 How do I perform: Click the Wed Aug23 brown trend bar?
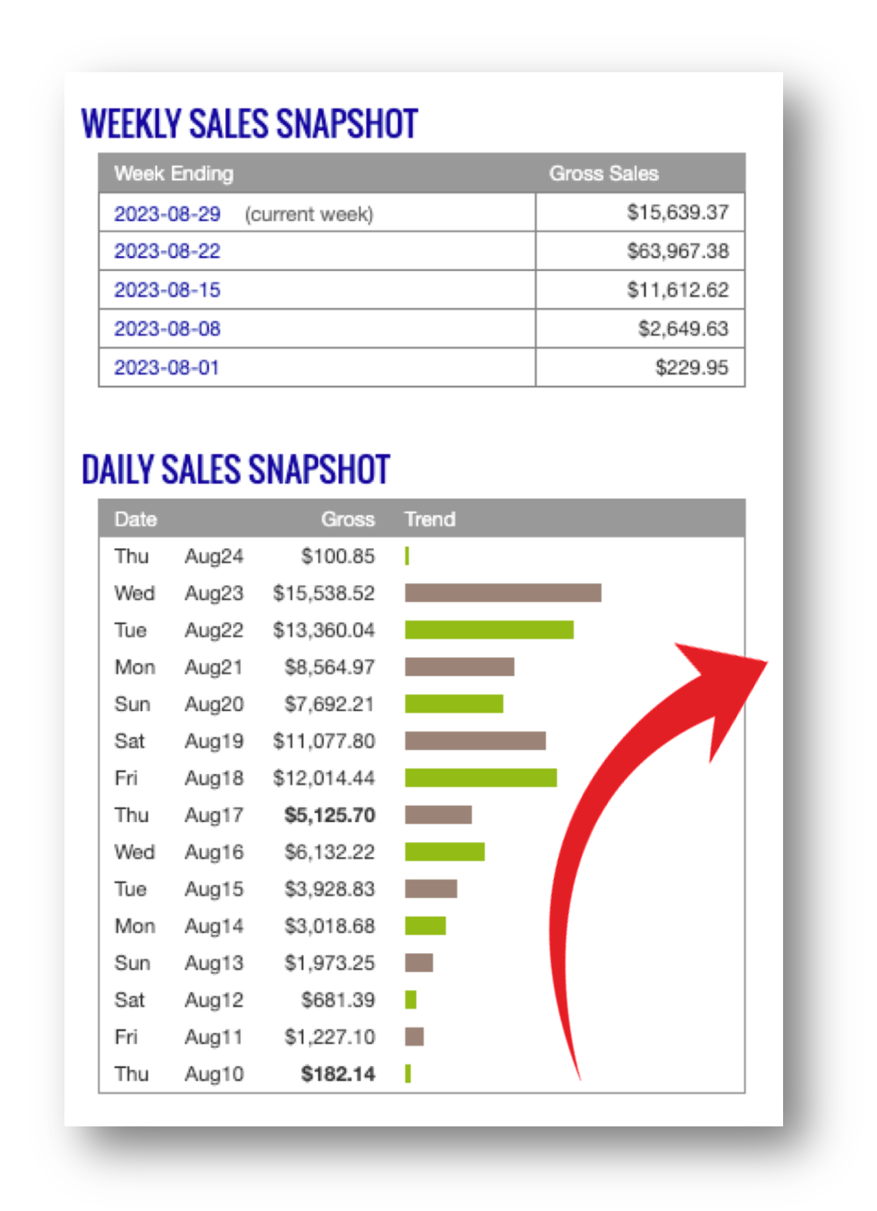(503, 593)
